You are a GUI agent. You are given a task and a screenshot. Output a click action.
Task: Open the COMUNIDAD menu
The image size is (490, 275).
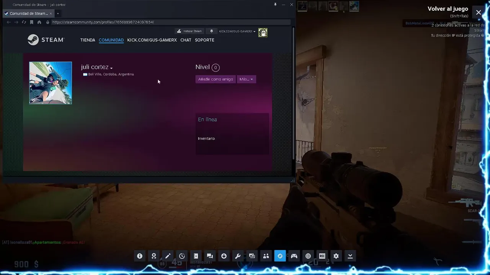tap(111, 40)
